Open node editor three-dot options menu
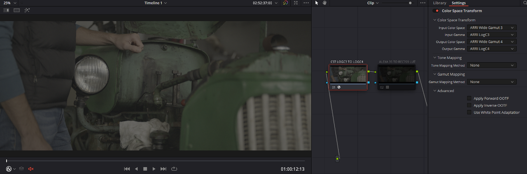This screenshot has width=527, height=174. pyautogui.click(x=422, y=3)
